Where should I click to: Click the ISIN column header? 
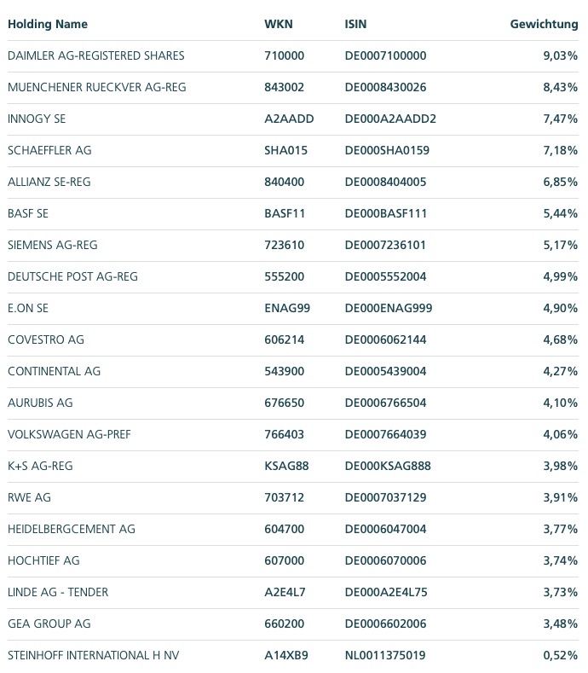point(355,24)
